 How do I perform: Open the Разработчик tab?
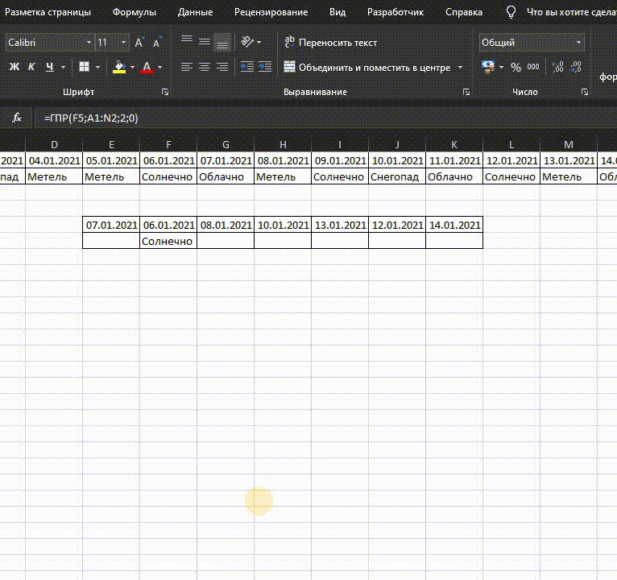click(x=395, y=12)
